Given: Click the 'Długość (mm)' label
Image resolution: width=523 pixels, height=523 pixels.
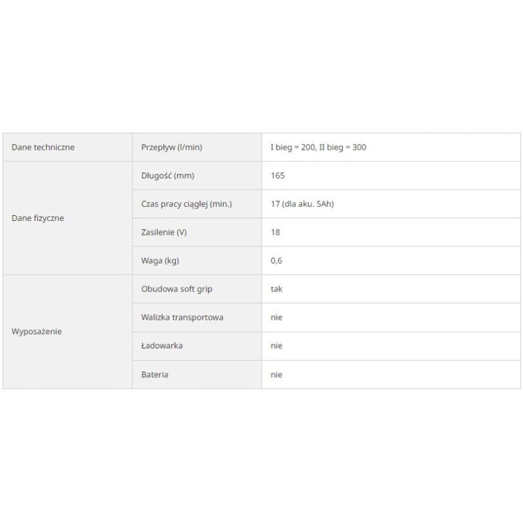Looking at the screenshot, I should (168, 176).
